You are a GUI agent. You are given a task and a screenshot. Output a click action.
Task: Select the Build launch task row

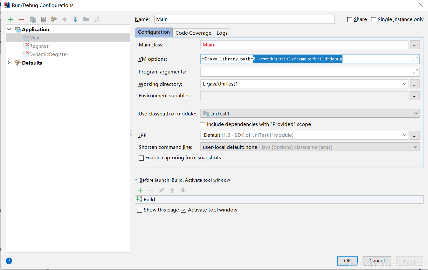[x=279, y=199]
